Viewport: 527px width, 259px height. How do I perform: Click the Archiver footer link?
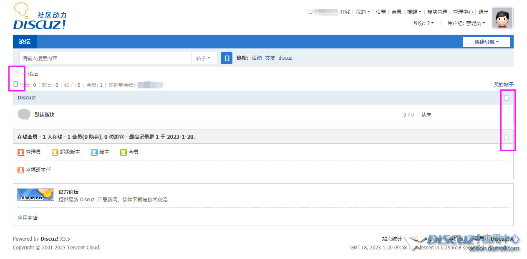pyautogui.click(x=433, y=239)
